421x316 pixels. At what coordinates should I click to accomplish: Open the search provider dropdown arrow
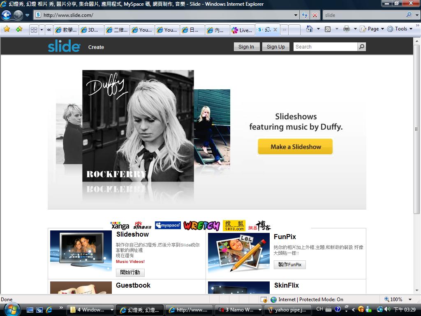[x=417, y=15]
